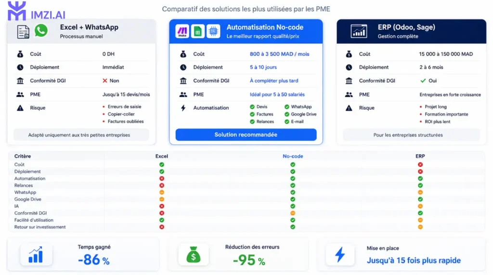The width and height of the screenshot is (493, 275).
Task: Click the ERP column header
Action: click(420, 156)
